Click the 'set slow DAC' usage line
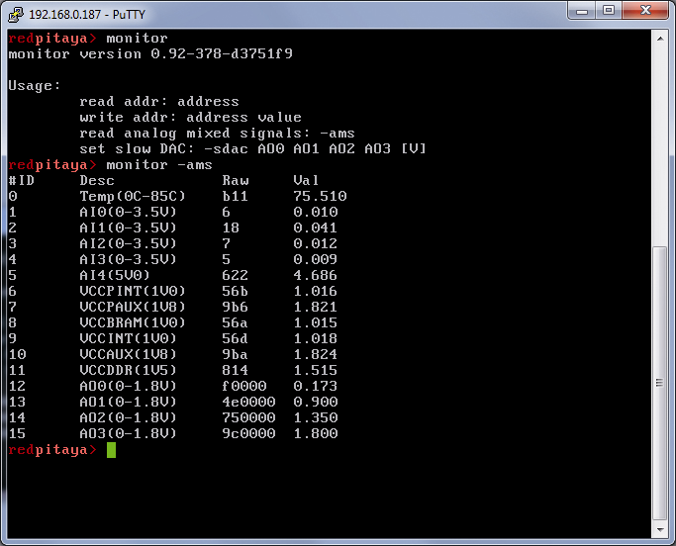Screen dimensions: 676x546 (252, 149)
